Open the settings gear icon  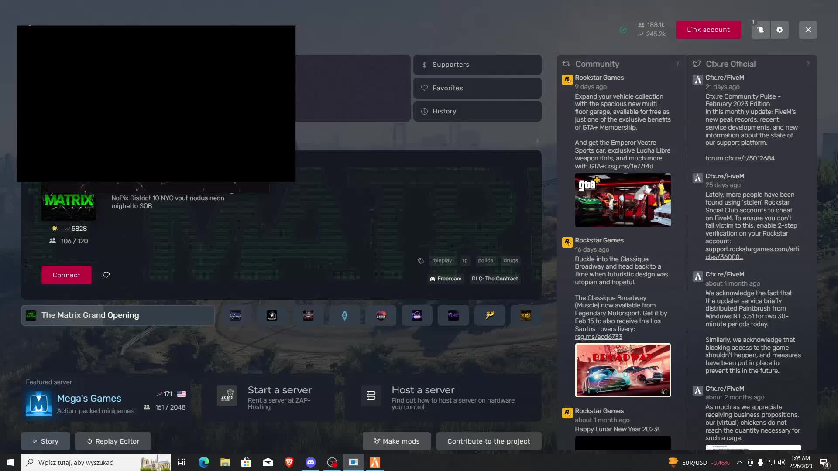pos(780,30)
